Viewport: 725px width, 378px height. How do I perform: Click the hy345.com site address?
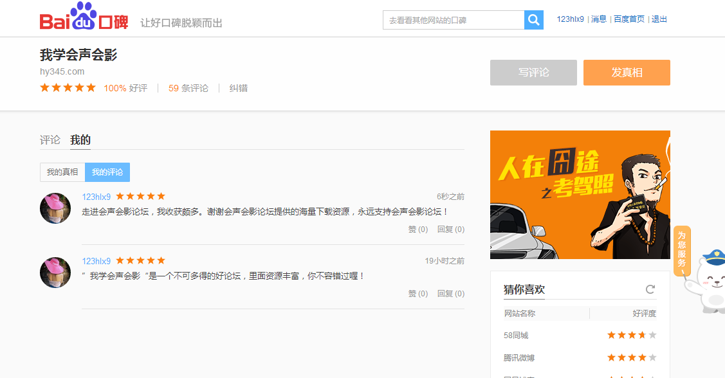pyautogui.click(x=62, y=71)
